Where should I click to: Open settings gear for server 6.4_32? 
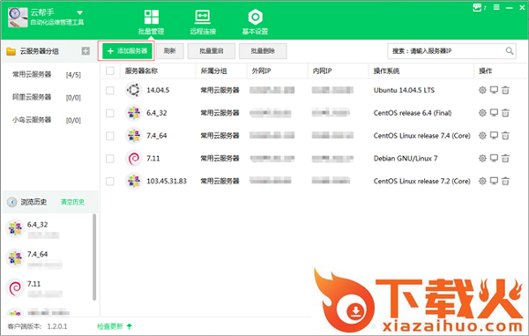pyautogui.click(x=482, y=113)
